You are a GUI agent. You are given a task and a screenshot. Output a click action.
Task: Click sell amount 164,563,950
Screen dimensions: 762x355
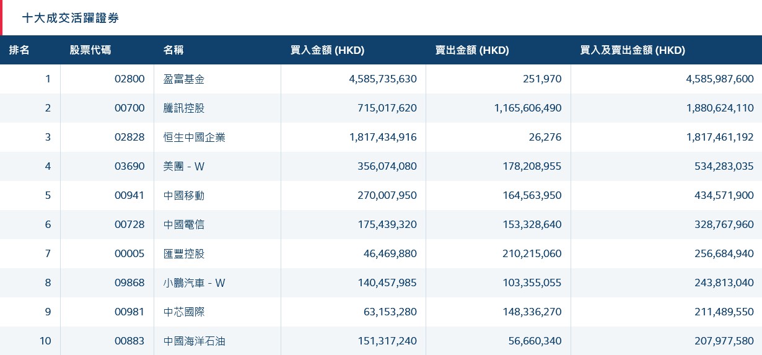click(532, 195)
